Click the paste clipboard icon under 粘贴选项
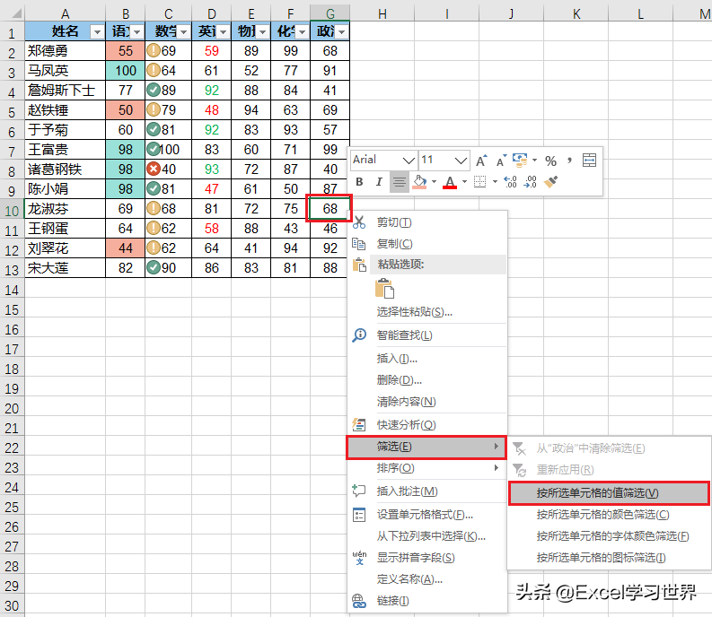The height and width of the screenshot is (617, 712). click(384, 288)
